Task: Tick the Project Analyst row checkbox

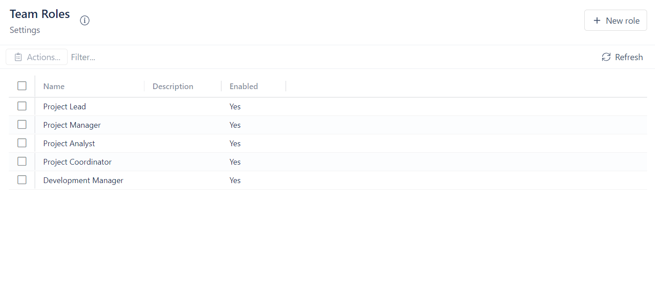Action: click(22, 143)
